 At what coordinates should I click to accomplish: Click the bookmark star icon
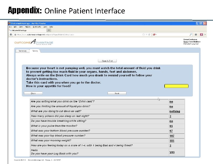[x=143, y=35]
